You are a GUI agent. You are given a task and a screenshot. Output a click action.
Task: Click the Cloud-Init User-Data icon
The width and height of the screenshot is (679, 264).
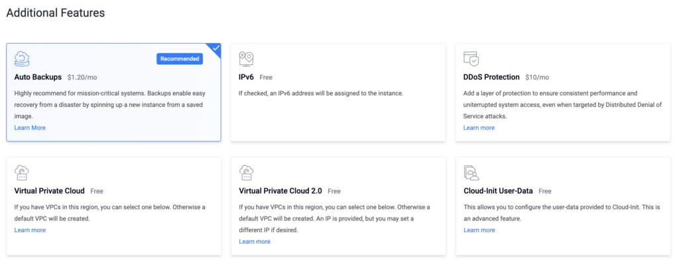[x=471, y=172]
